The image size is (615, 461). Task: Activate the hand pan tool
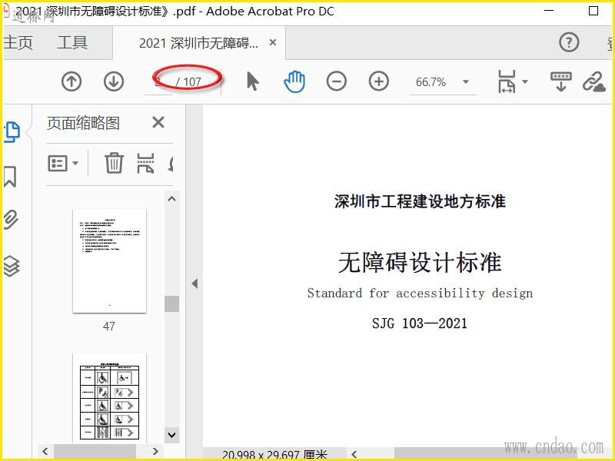294,81
